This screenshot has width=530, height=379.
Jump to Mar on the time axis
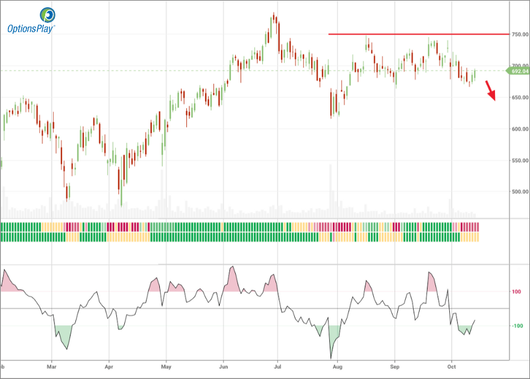(x=52, y=366)
